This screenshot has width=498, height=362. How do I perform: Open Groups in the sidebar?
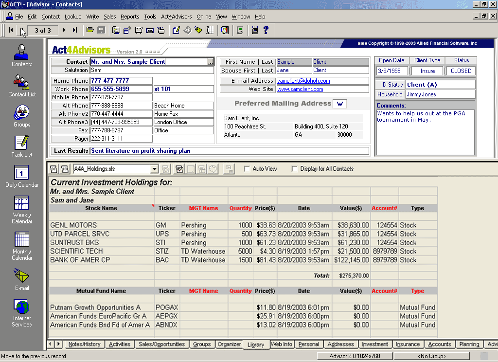pyautogui.click(x=21, y=116)
